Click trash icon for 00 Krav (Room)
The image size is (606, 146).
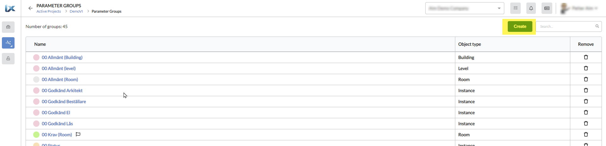[586, 134]
